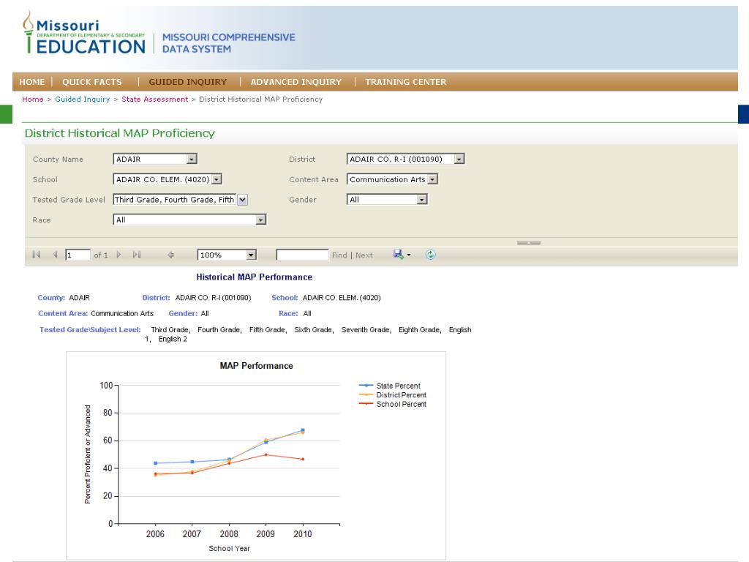
Task: Click x-axis label '2008'
Action: (x=229, y=533)
